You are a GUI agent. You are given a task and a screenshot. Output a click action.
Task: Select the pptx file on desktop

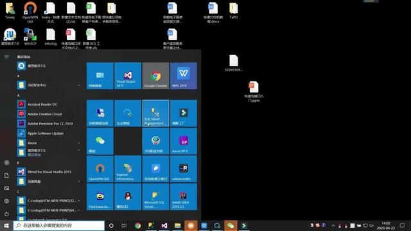[x=254, y=92]
